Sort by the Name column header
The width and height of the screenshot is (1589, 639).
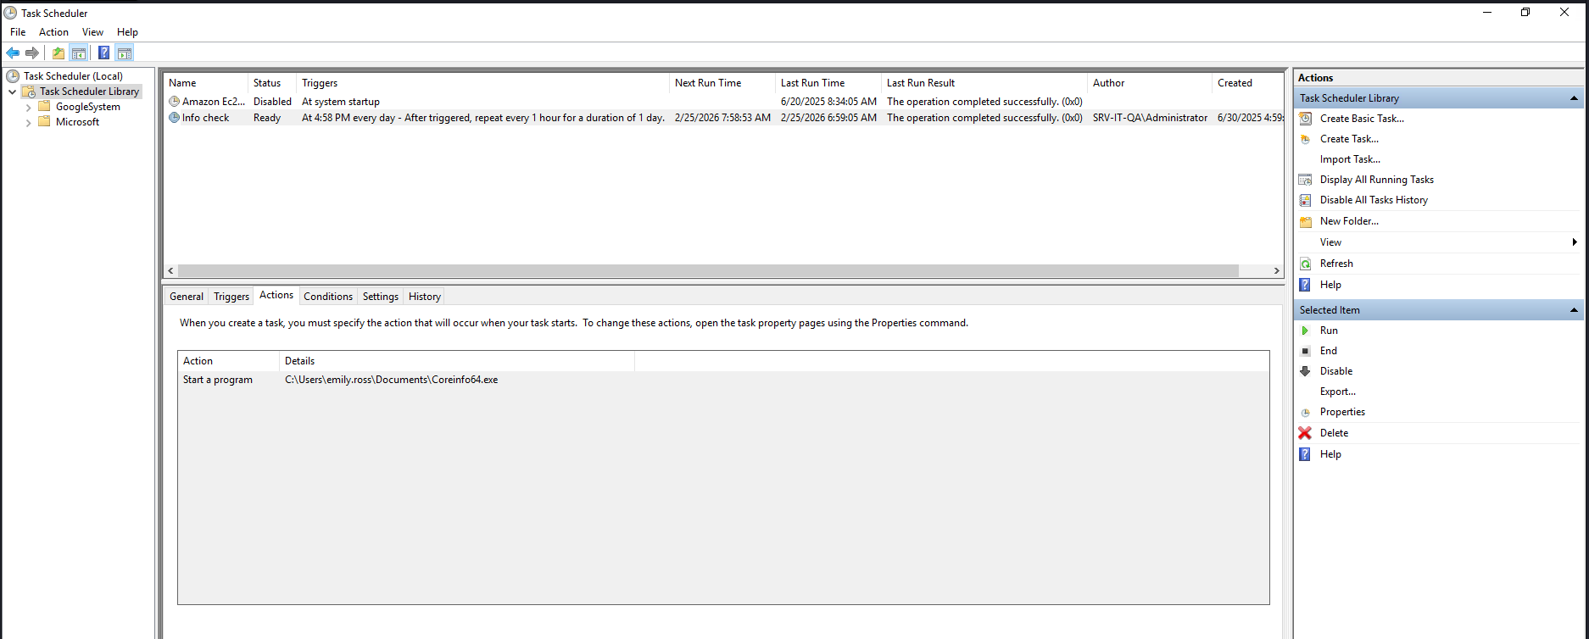pyautogui.click(x=205, y=83)
